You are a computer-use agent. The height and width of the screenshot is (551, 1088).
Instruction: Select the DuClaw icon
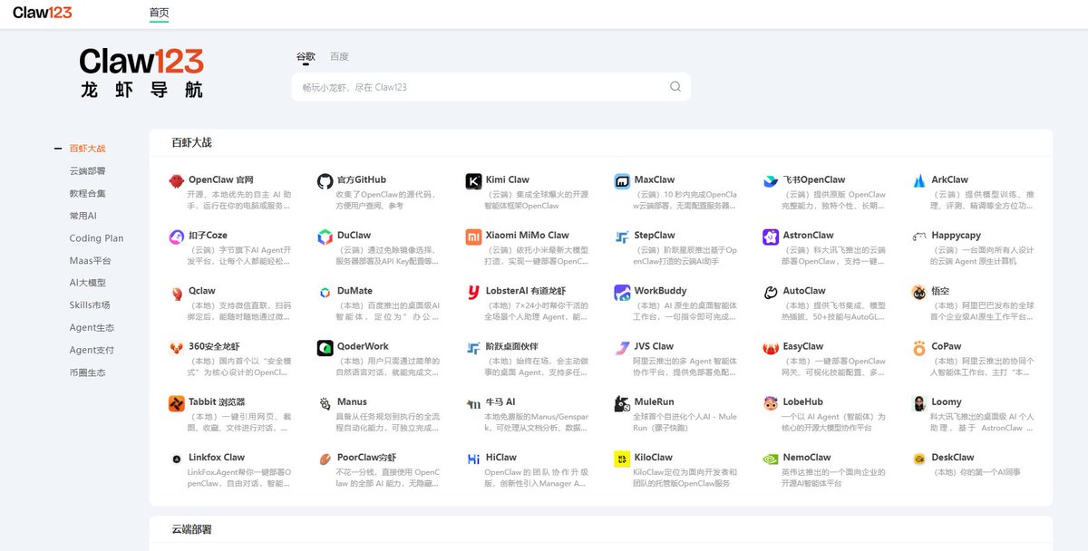pos(325,237)
